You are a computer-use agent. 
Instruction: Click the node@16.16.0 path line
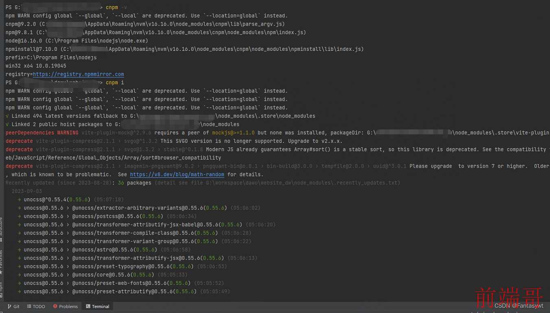(77, 41)
